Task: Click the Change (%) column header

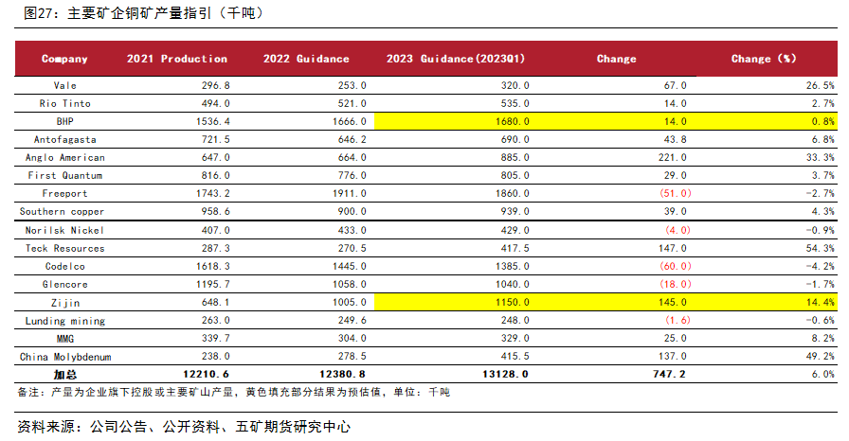Action: [764, 59]
